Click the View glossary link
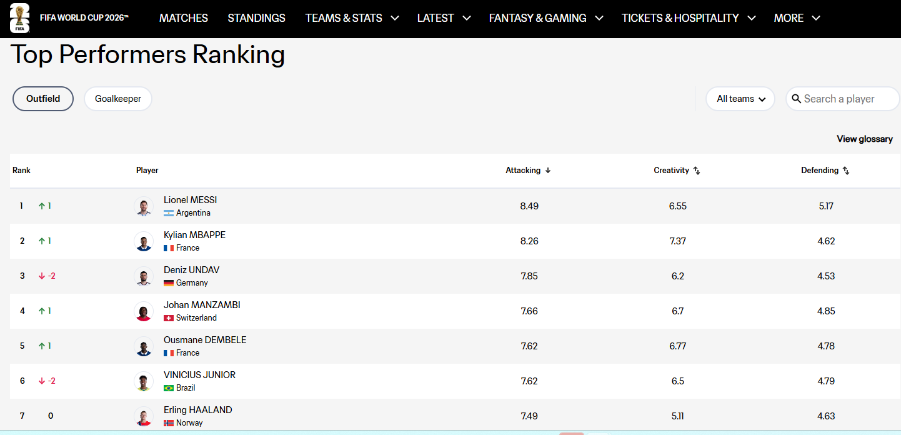The width and height of the screenshot is (901, 435). tap(865, 139)
